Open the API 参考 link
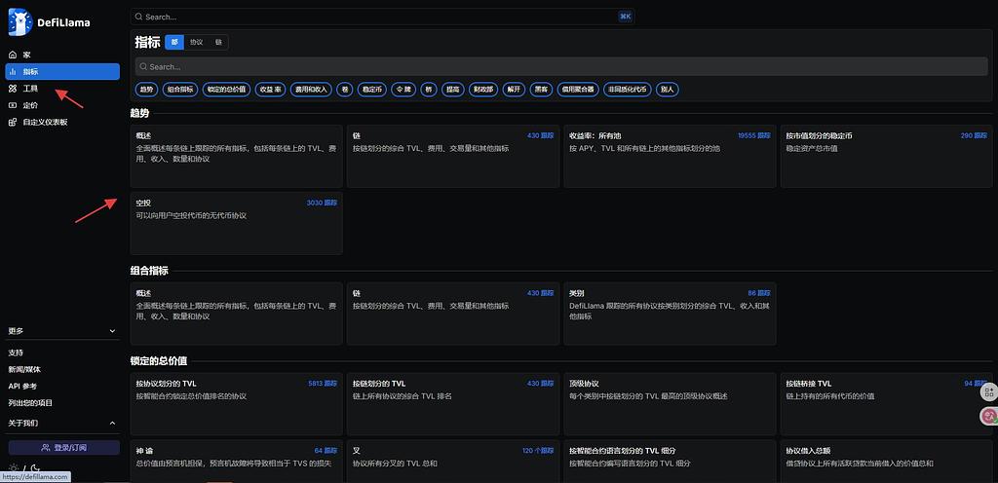 pos(21,386)
